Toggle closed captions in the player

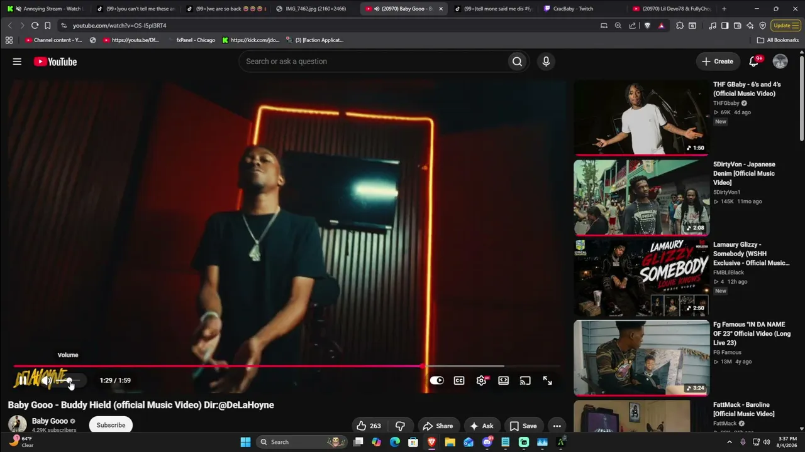[x=459, y=380]
